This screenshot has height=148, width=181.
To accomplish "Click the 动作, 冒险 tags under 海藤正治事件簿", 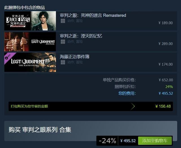I will click(75, 62).
